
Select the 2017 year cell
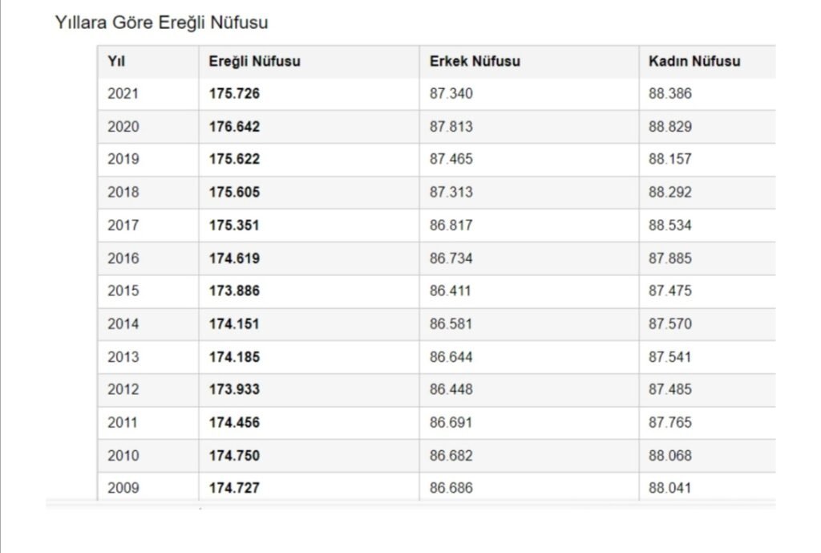(123, 226)
